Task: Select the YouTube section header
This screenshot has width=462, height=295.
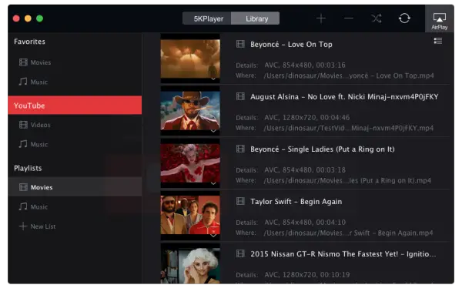Action: 75,106
